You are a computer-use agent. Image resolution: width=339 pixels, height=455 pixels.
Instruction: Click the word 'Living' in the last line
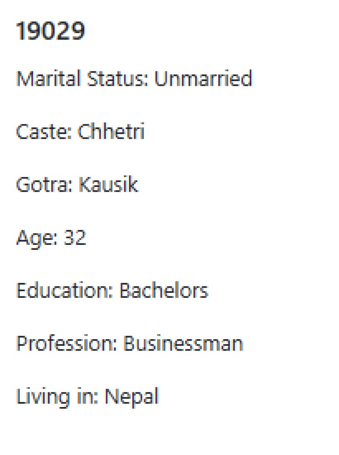coord(38,397)
